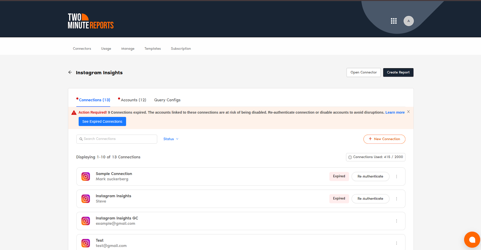
Task: Open the Usage navigation tab
Action: [x=106, y=49]
